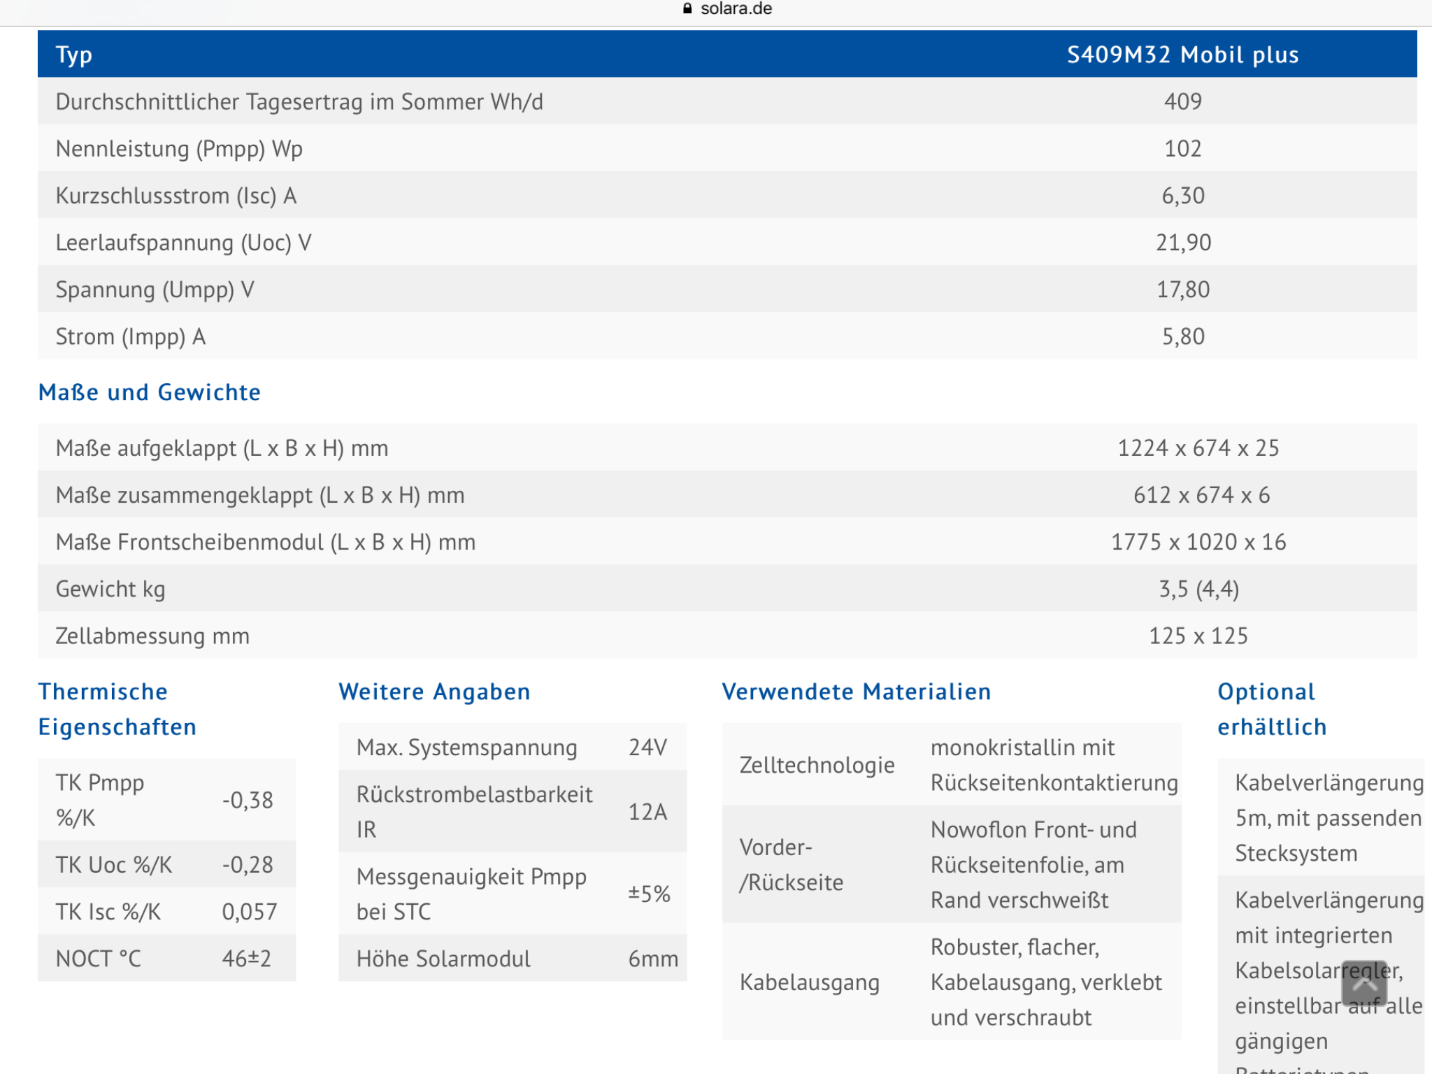Select 'S409M32 Mobil plus' header value
Viewport: 1432px width, 1074px height.
click(1183, 55)
